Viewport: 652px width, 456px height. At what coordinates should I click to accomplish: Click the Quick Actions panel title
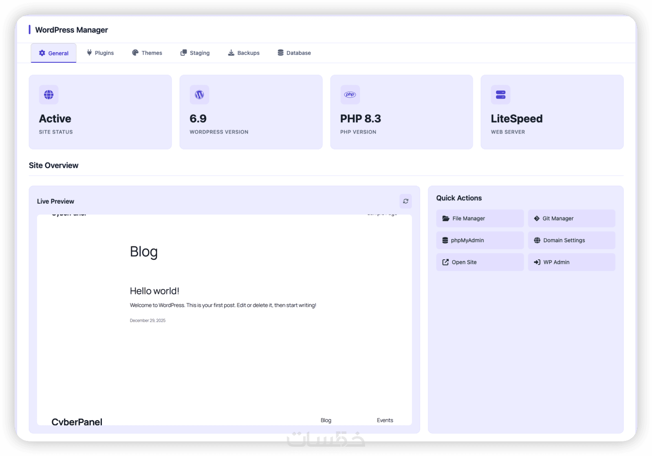pyautogui.click(x=459, y=198)
